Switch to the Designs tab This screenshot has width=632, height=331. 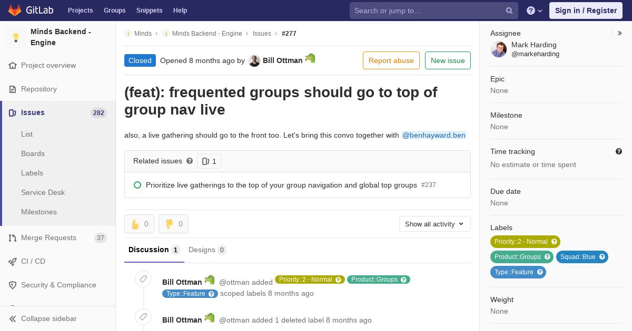pyautogui.click(x=208, y=250)
